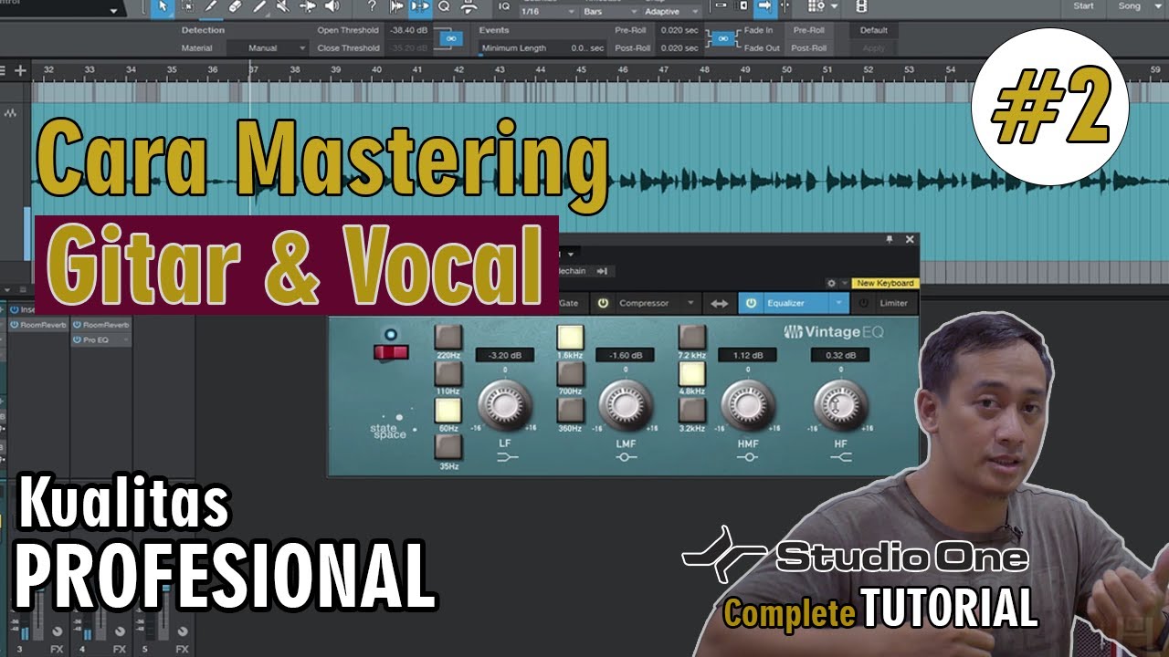Image resolution: width=1169 pixels, height=657 pixels.
Task: Click the RoomReverb insert on channel 3
Action: point(38,325)
